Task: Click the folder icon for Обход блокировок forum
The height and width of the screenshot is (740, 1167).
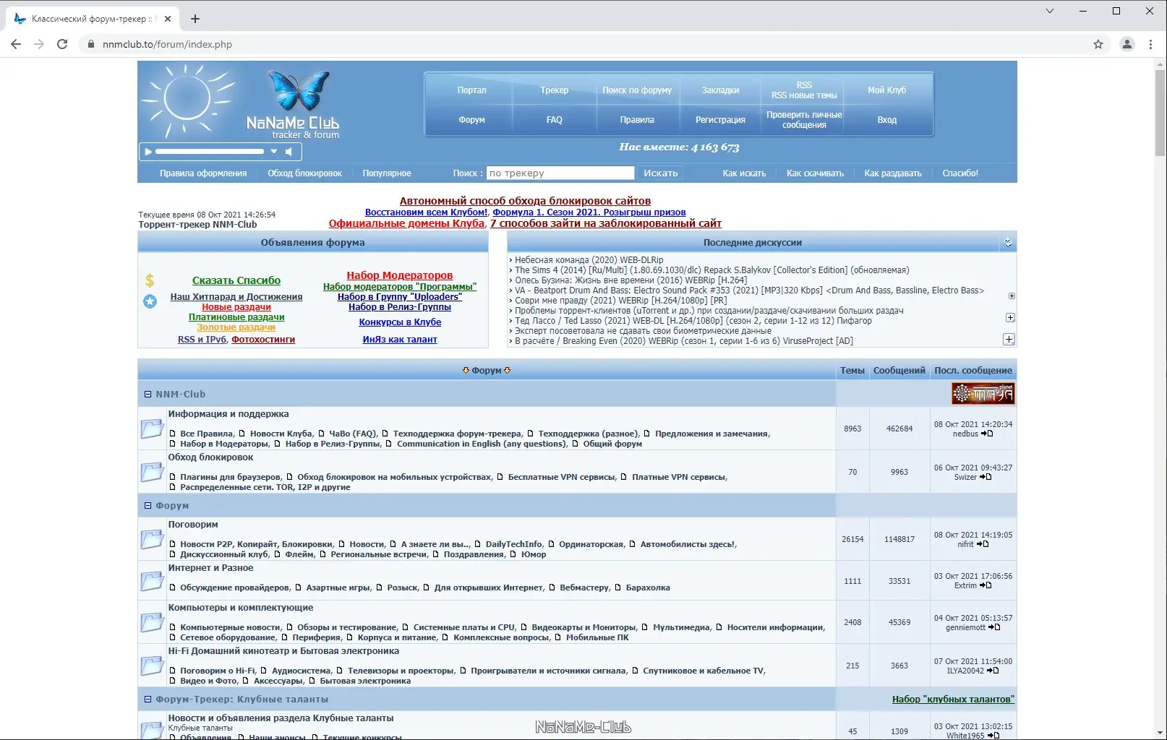Action: [152, 472]
